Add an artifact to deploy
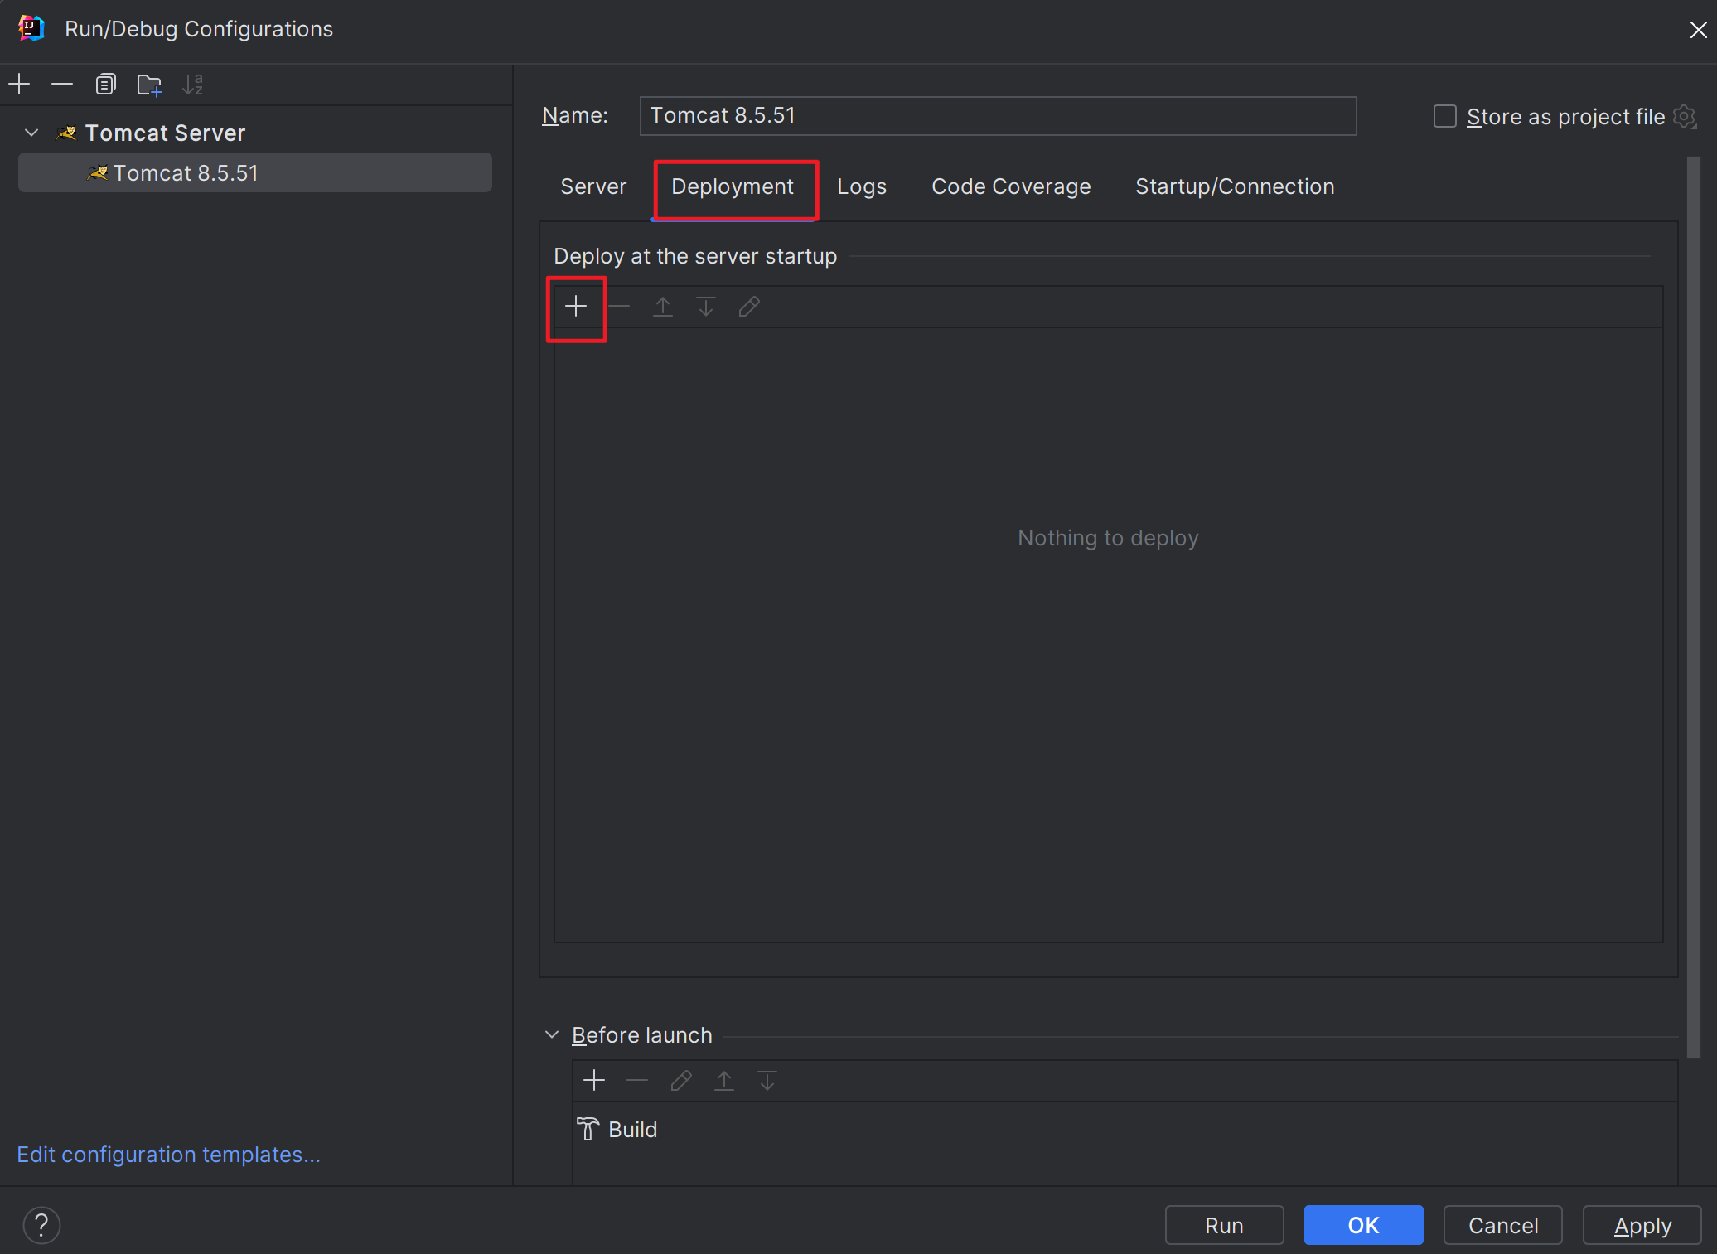The height and width of the screenshot is (1254, 1717). tap(576, 307)
